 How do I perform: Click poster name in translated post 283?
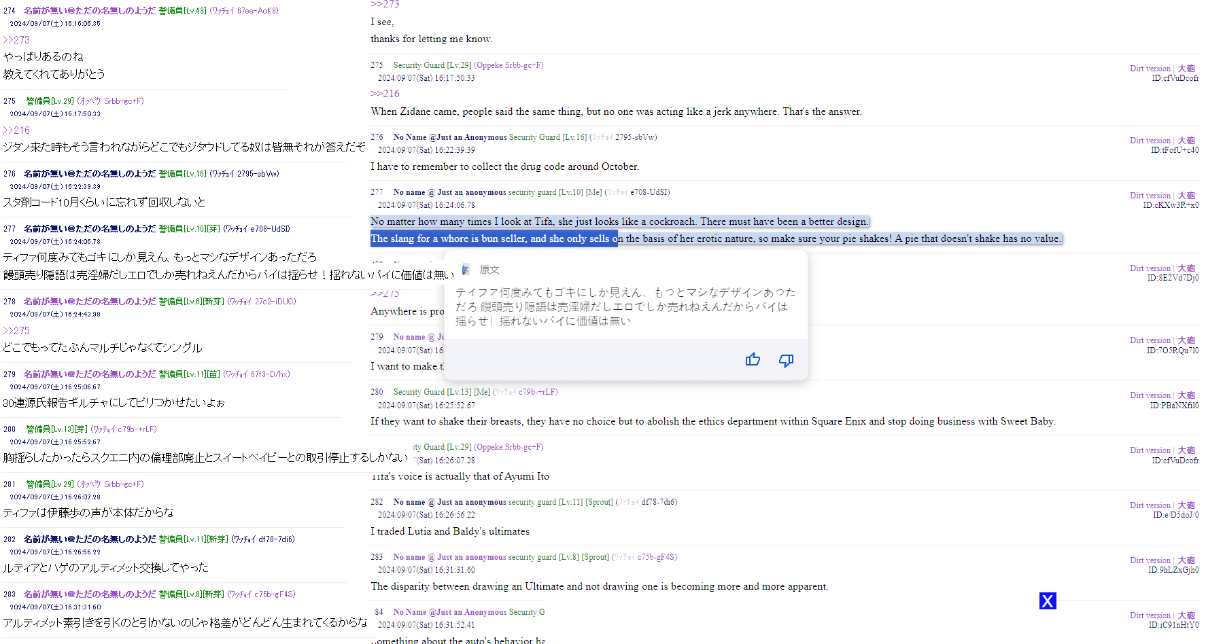tap(449, 557)
